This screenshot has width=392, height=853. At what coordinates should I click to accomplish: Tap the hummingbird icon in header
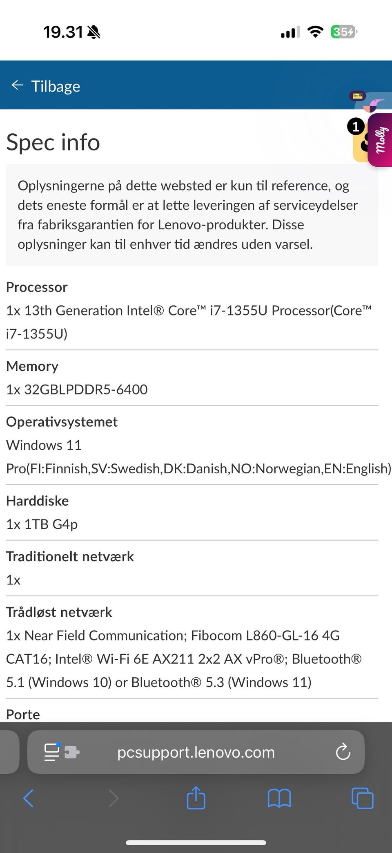click(x=376, y=105)
